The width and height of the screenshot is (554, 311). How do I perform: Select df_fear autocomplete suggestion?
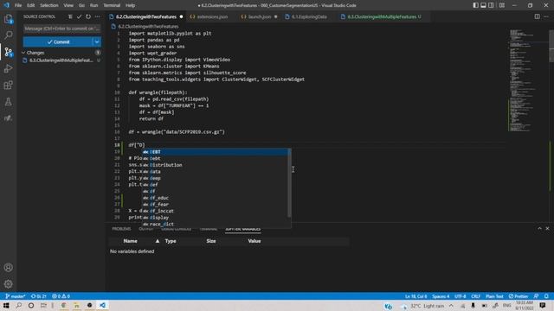(216, 205)
